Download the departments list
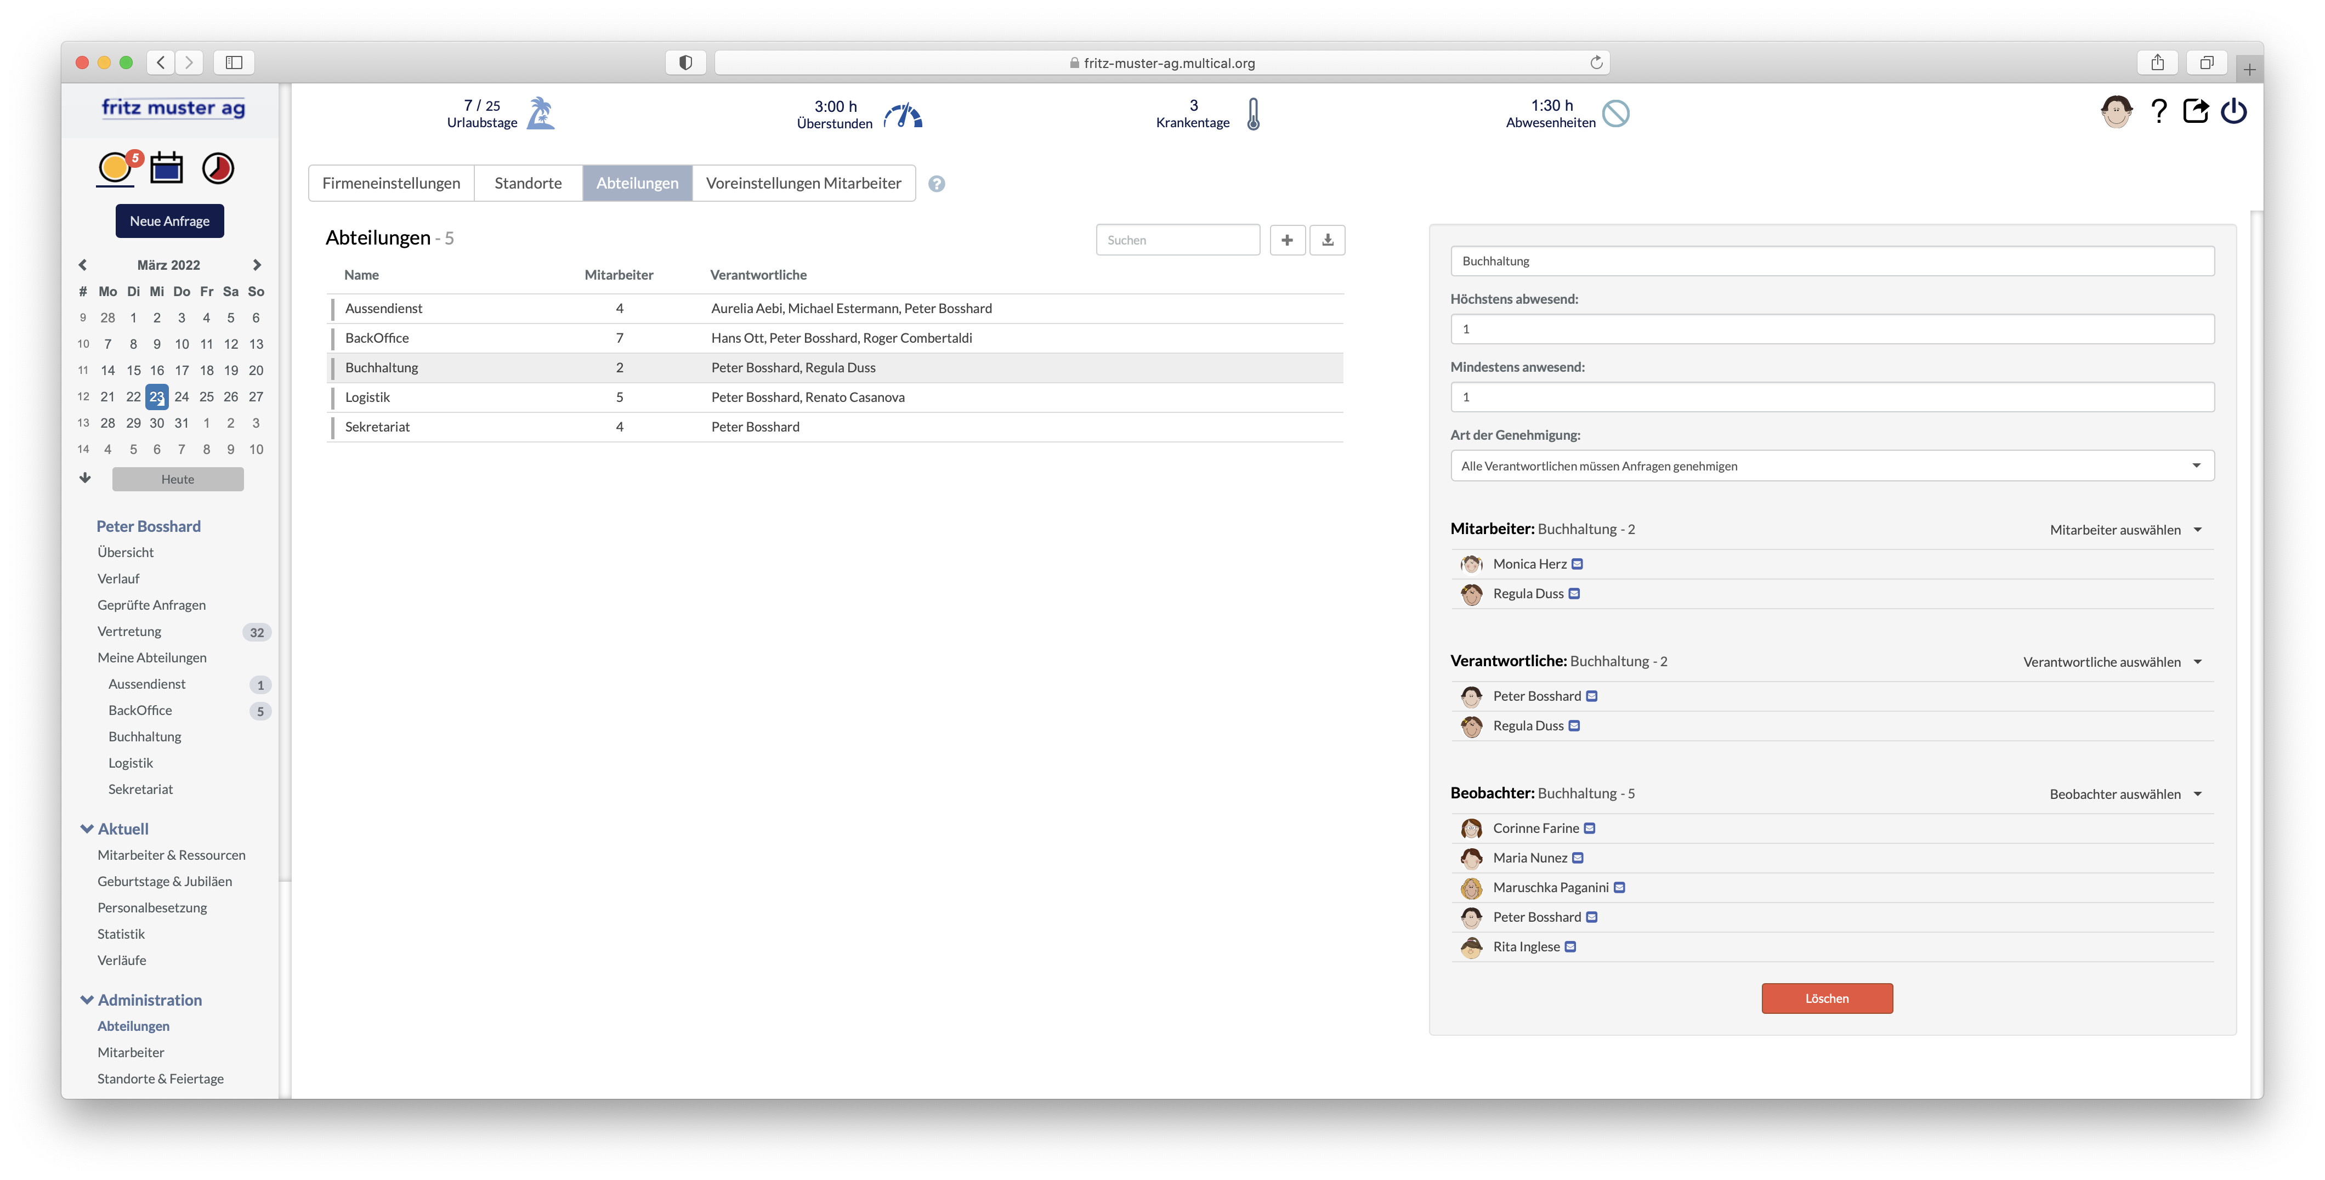2325x1180 pixels. (x=1328, y=240)
